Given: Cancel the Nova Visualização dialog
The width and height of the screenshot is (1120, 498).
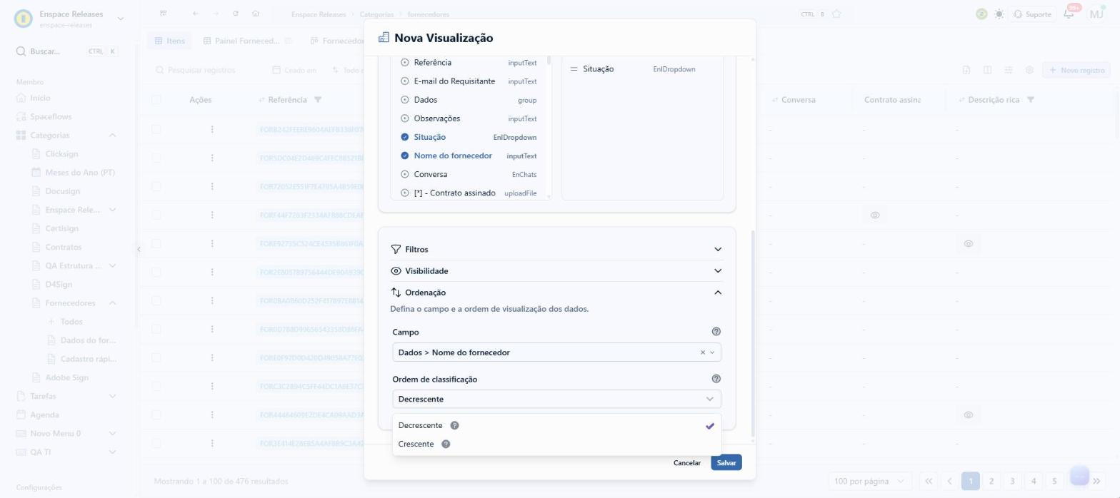Looking at the screenshot, I should tap(686, 463).
